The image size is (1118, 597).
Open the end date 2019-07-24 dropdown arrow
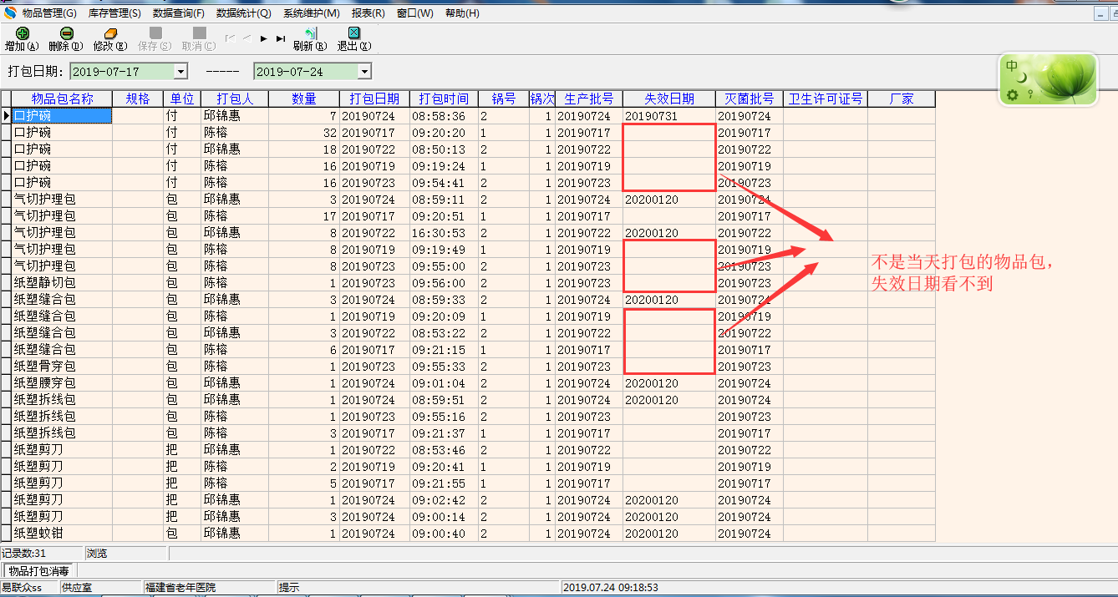363,72
